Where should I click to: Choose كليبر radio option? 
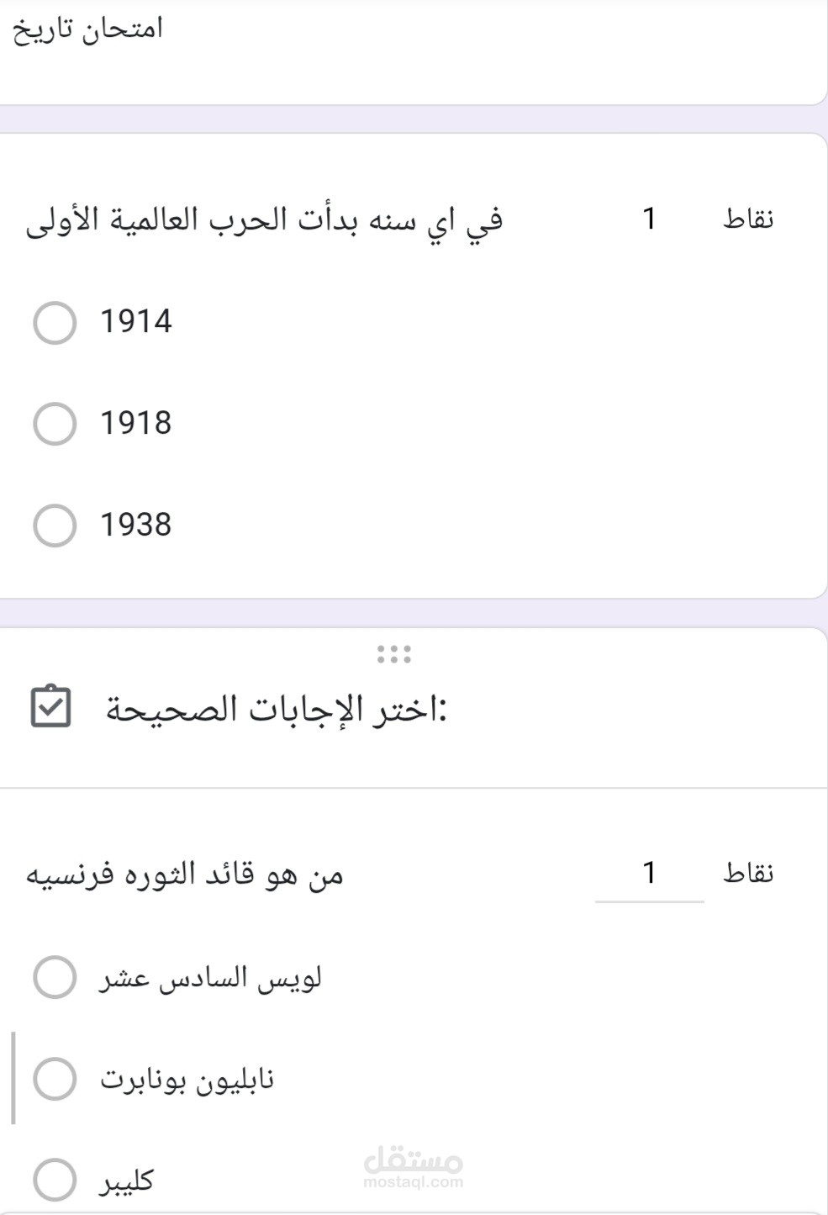point(55,1180)
